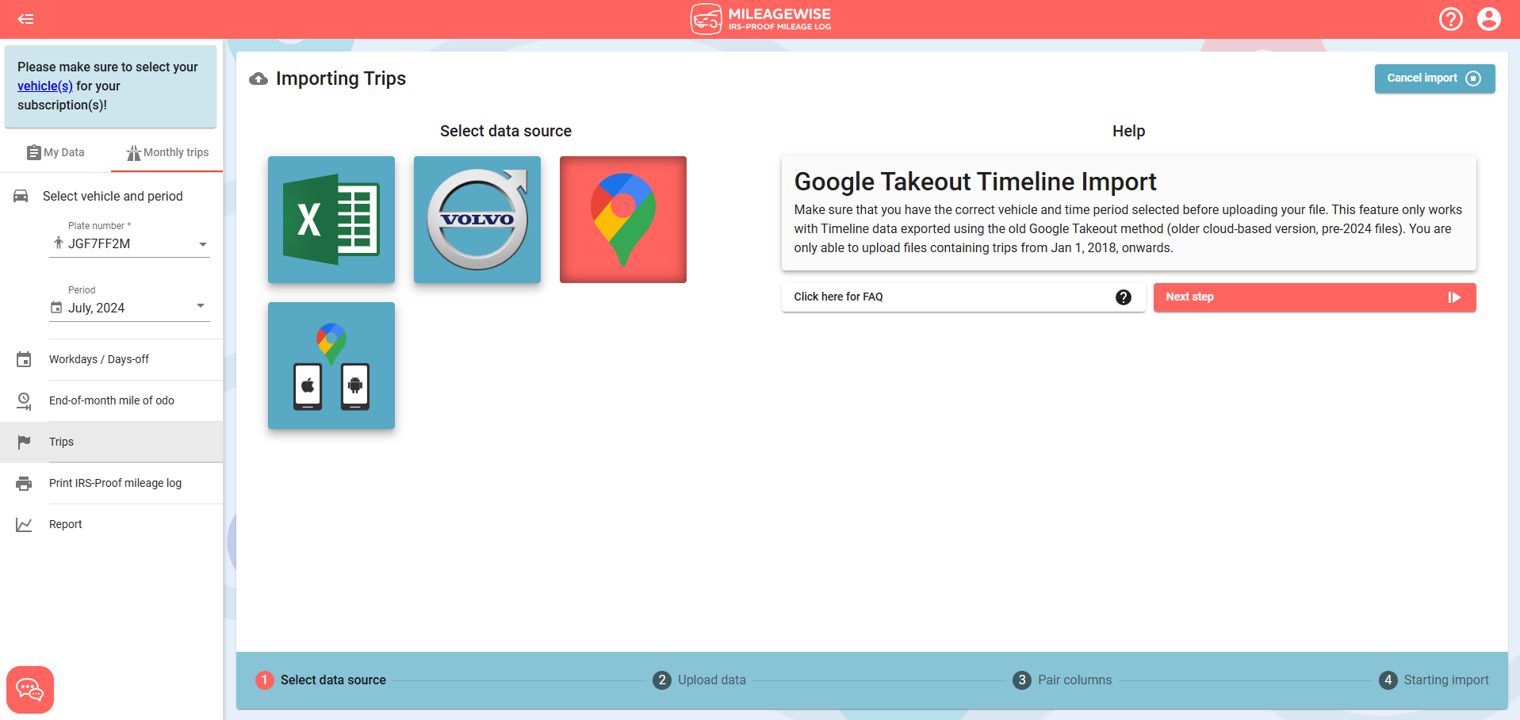Click the flag icon beside Trips
1520x720 pixels.
click(x=24, y=442)
